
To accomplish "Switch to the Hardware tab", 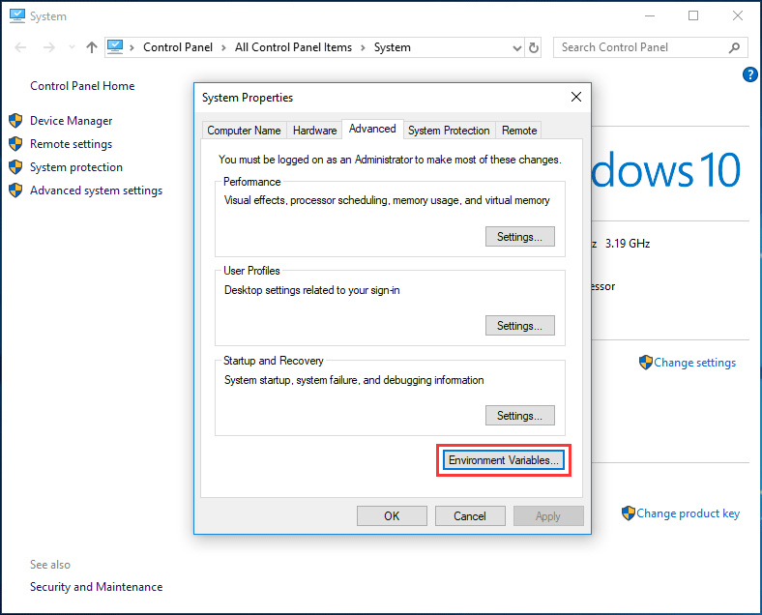I will pyautogui.click(x=314, y=131).
